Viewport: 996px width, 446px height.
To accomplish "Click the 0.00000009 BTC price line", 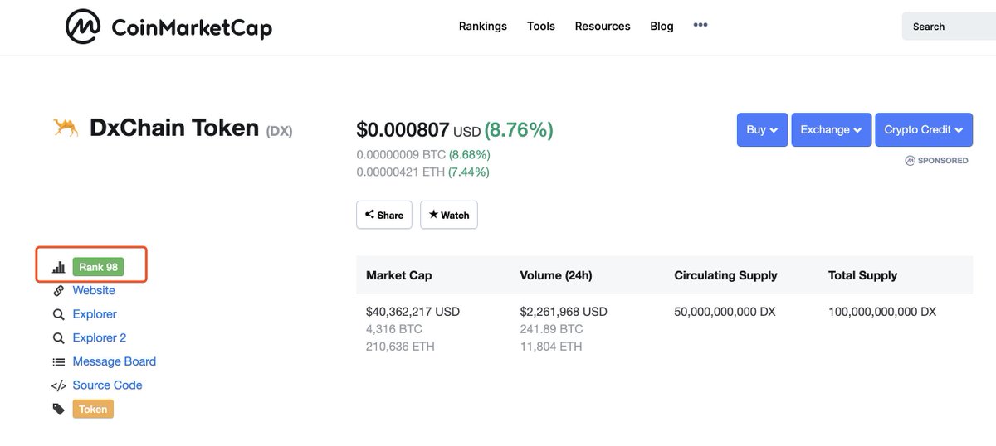I will click(x=423, y=155).
